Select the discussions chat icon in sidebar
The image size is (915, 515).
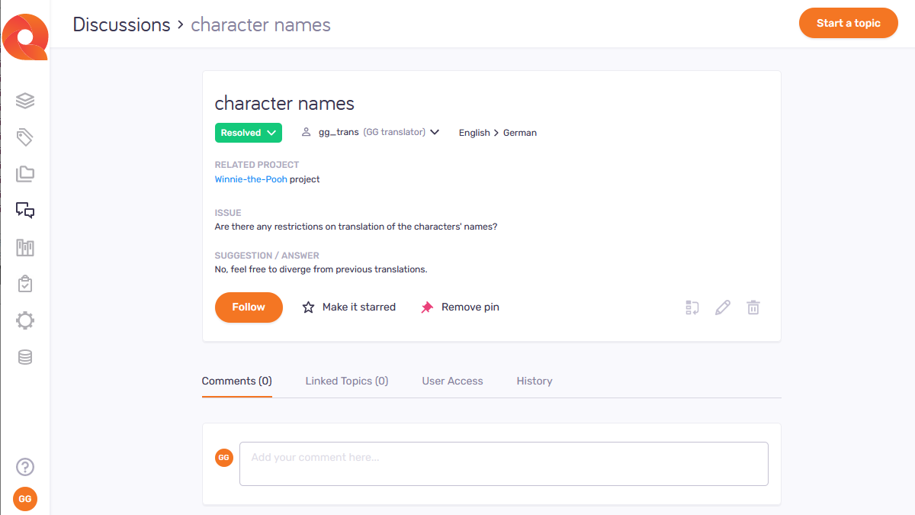[x=25, y=211]
